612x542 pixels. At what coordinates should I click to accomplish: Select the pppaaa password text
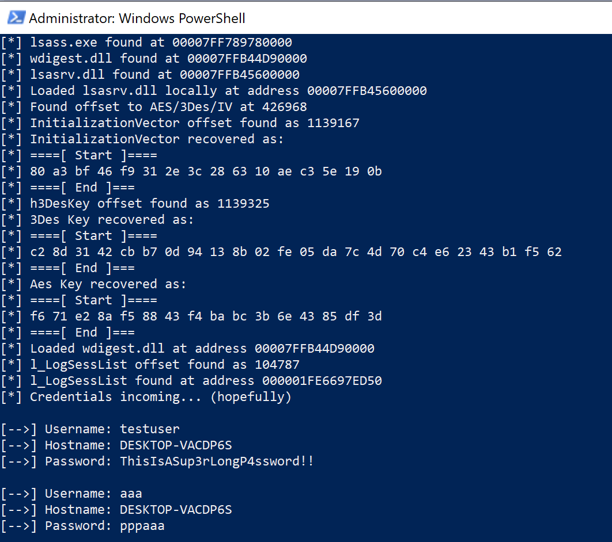coord(142,525)
